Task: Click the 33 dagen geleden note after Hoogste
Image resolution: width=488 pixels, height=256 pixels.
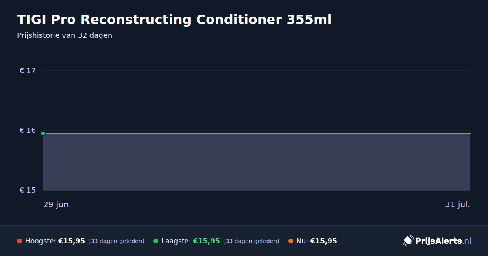Action: [x=116, y=241]
